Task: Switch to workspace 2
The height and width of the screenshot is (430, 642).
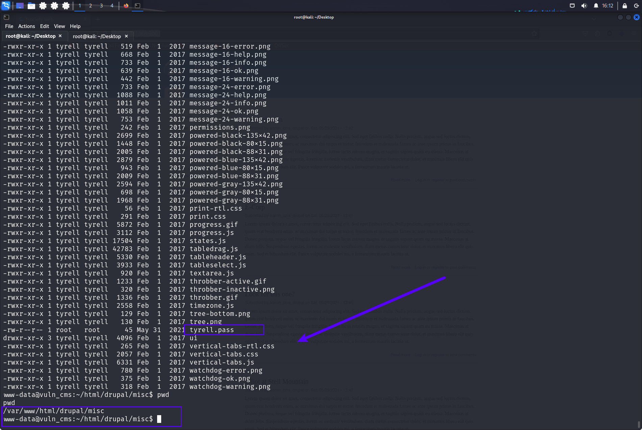Action: [x=91, y=6]
